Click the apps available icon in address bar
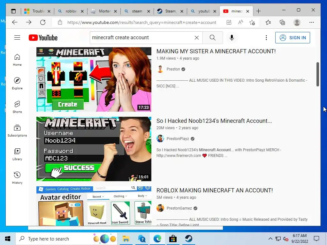Viewport: 327px width, 245px height. 229,22
